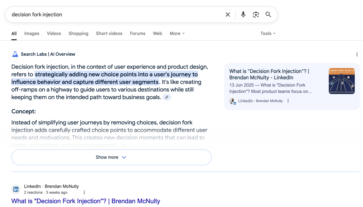Viewport: 363px width, 207px height.
Task: Click LinkedIn profile avatar in source card
Action: coord(233,101)
